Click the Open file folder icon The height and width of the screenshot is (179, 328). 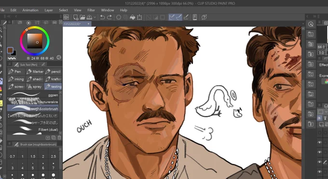(82, 17)
